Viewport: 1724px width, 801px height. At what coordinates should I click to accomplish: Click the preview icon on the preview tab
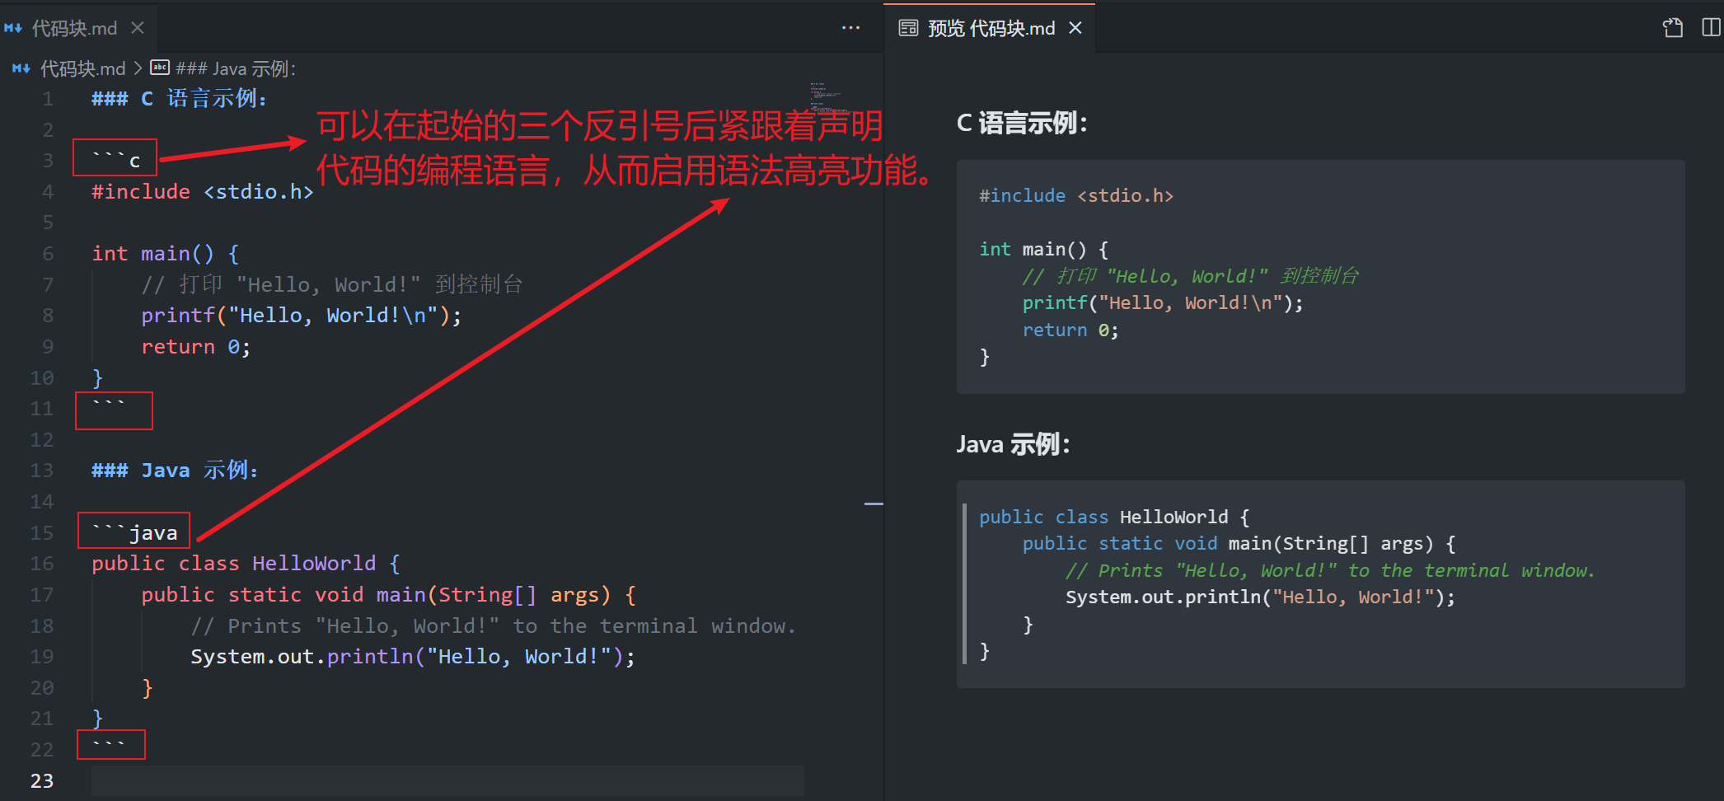pos(908,28)
